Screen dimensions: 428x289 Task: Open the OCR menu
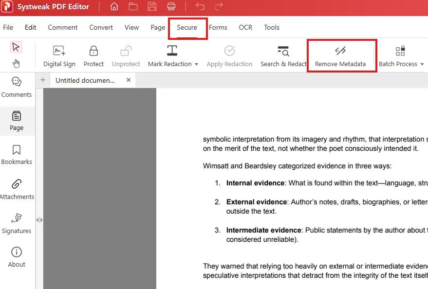pos(245,28)
